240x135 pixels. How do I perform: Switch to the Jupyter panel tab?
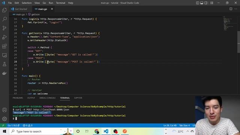pyautogui.click(x=78, y=98)
